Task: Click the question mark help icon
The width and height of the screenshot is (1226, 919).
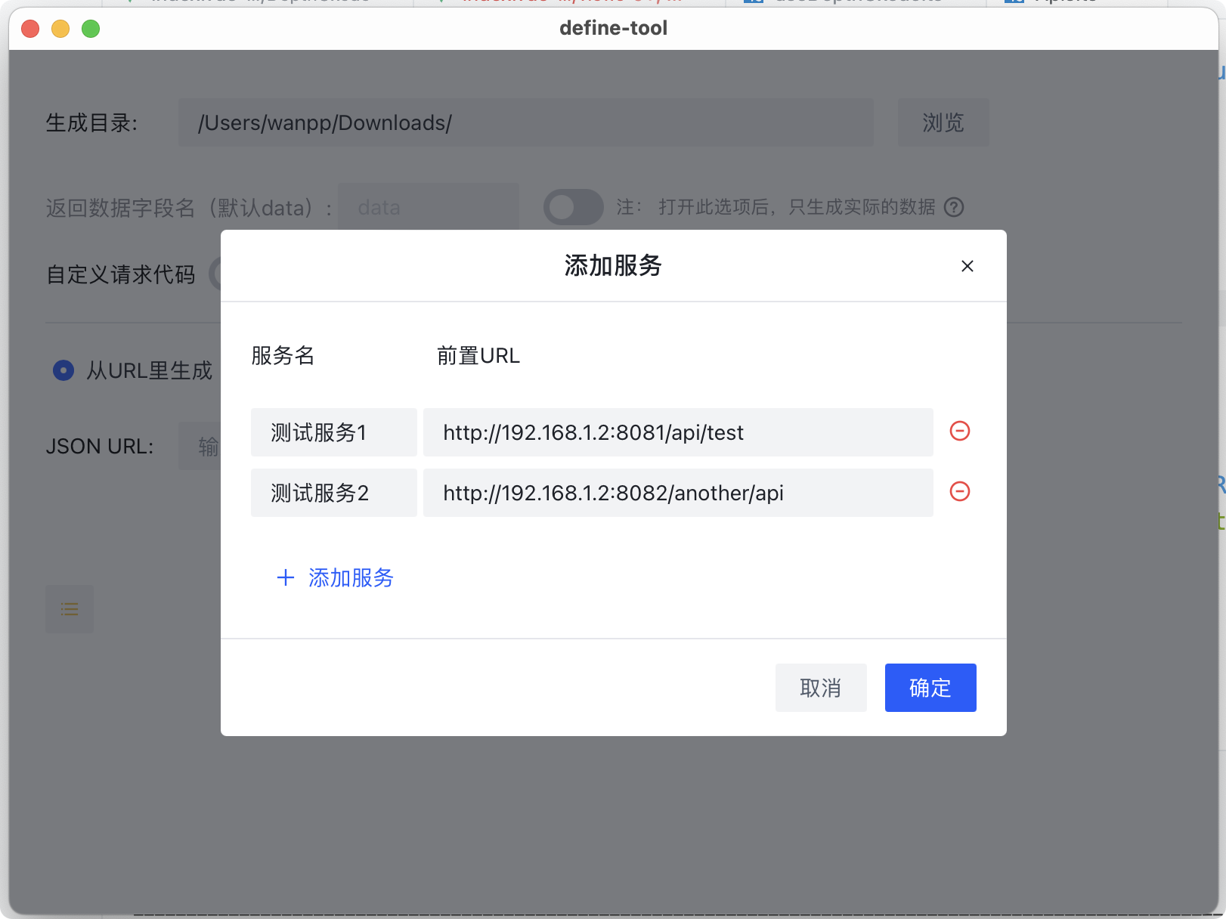Action: coord(955,207)
